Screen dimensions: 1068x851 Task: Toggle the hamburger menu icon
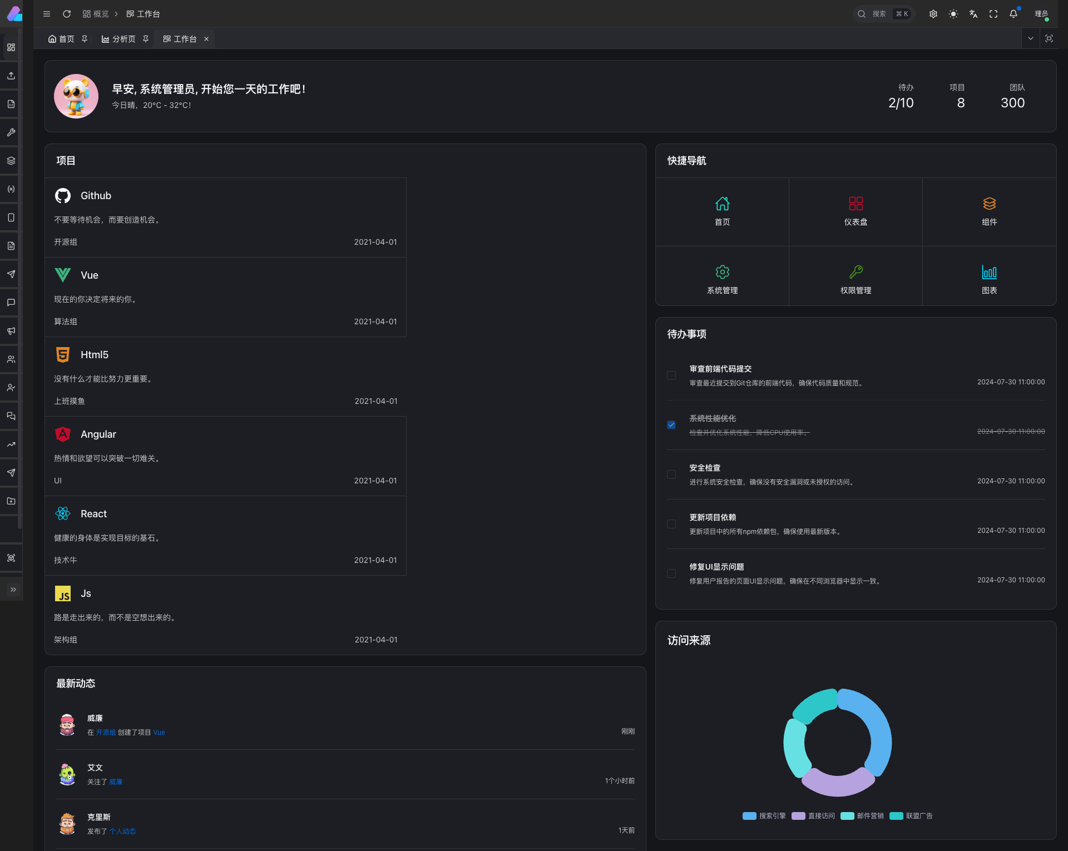coord(47,14)
